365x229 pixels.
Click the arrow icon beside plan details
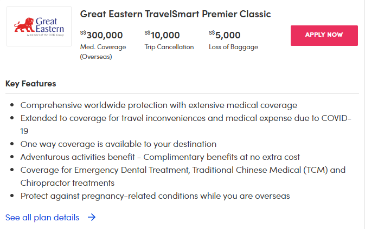[92, 217]
